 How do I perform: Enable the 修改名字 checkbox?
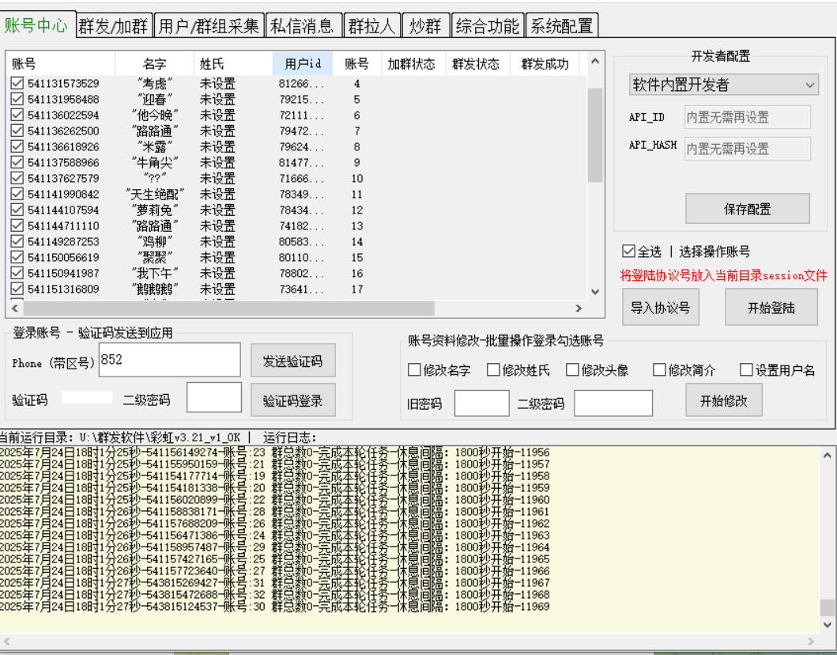point(414,370)
